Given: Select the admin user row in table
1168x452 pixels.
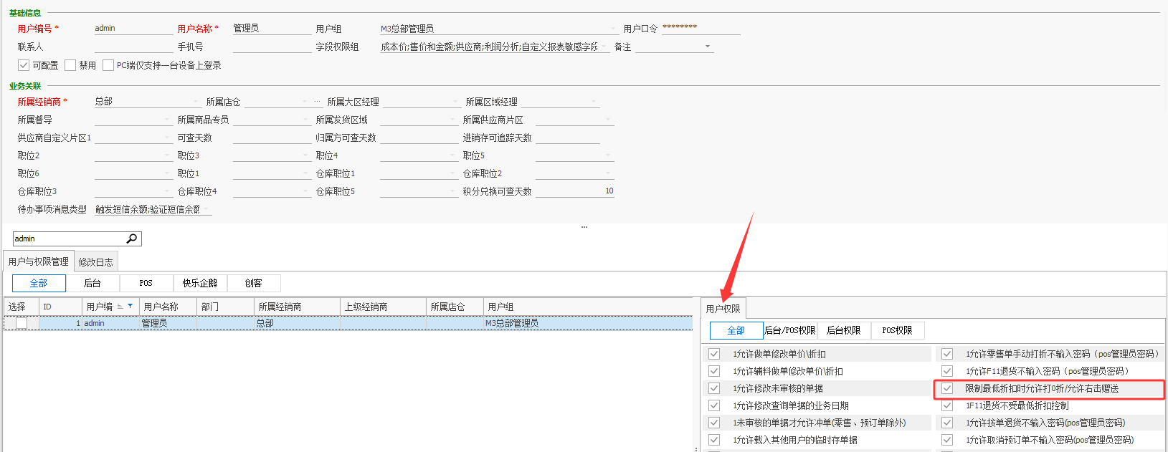Looking at the screenshot, I should [x=348, y=323].
